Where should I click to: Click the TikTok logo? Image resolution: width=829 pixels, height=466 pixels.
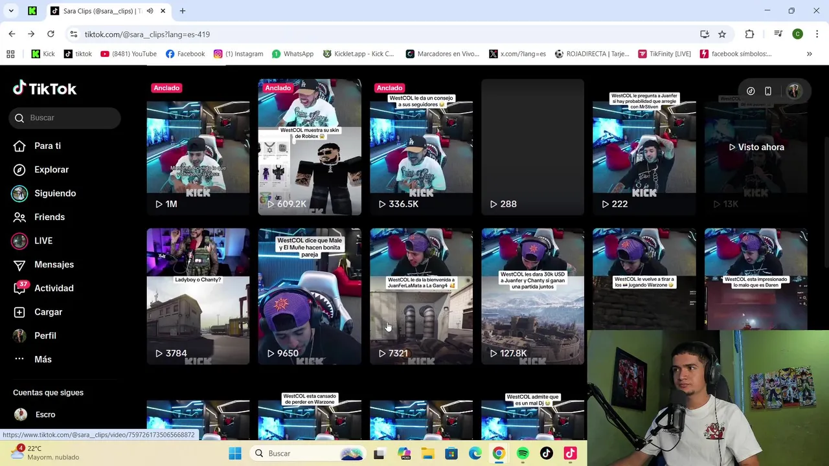coord(45,89)
